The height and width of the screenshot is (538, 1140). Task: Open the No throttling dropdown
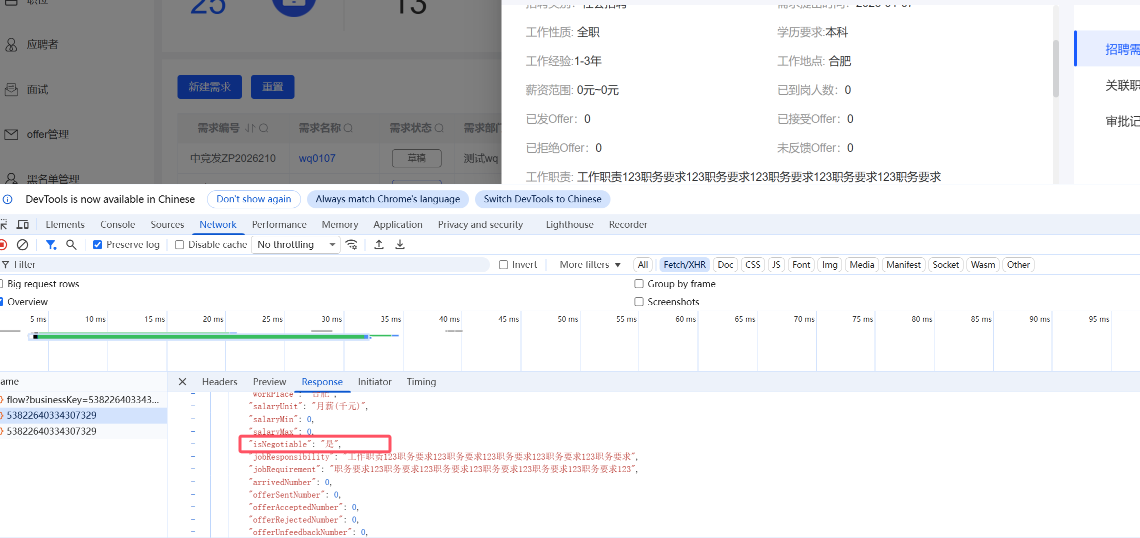click(x=295, y=244)
